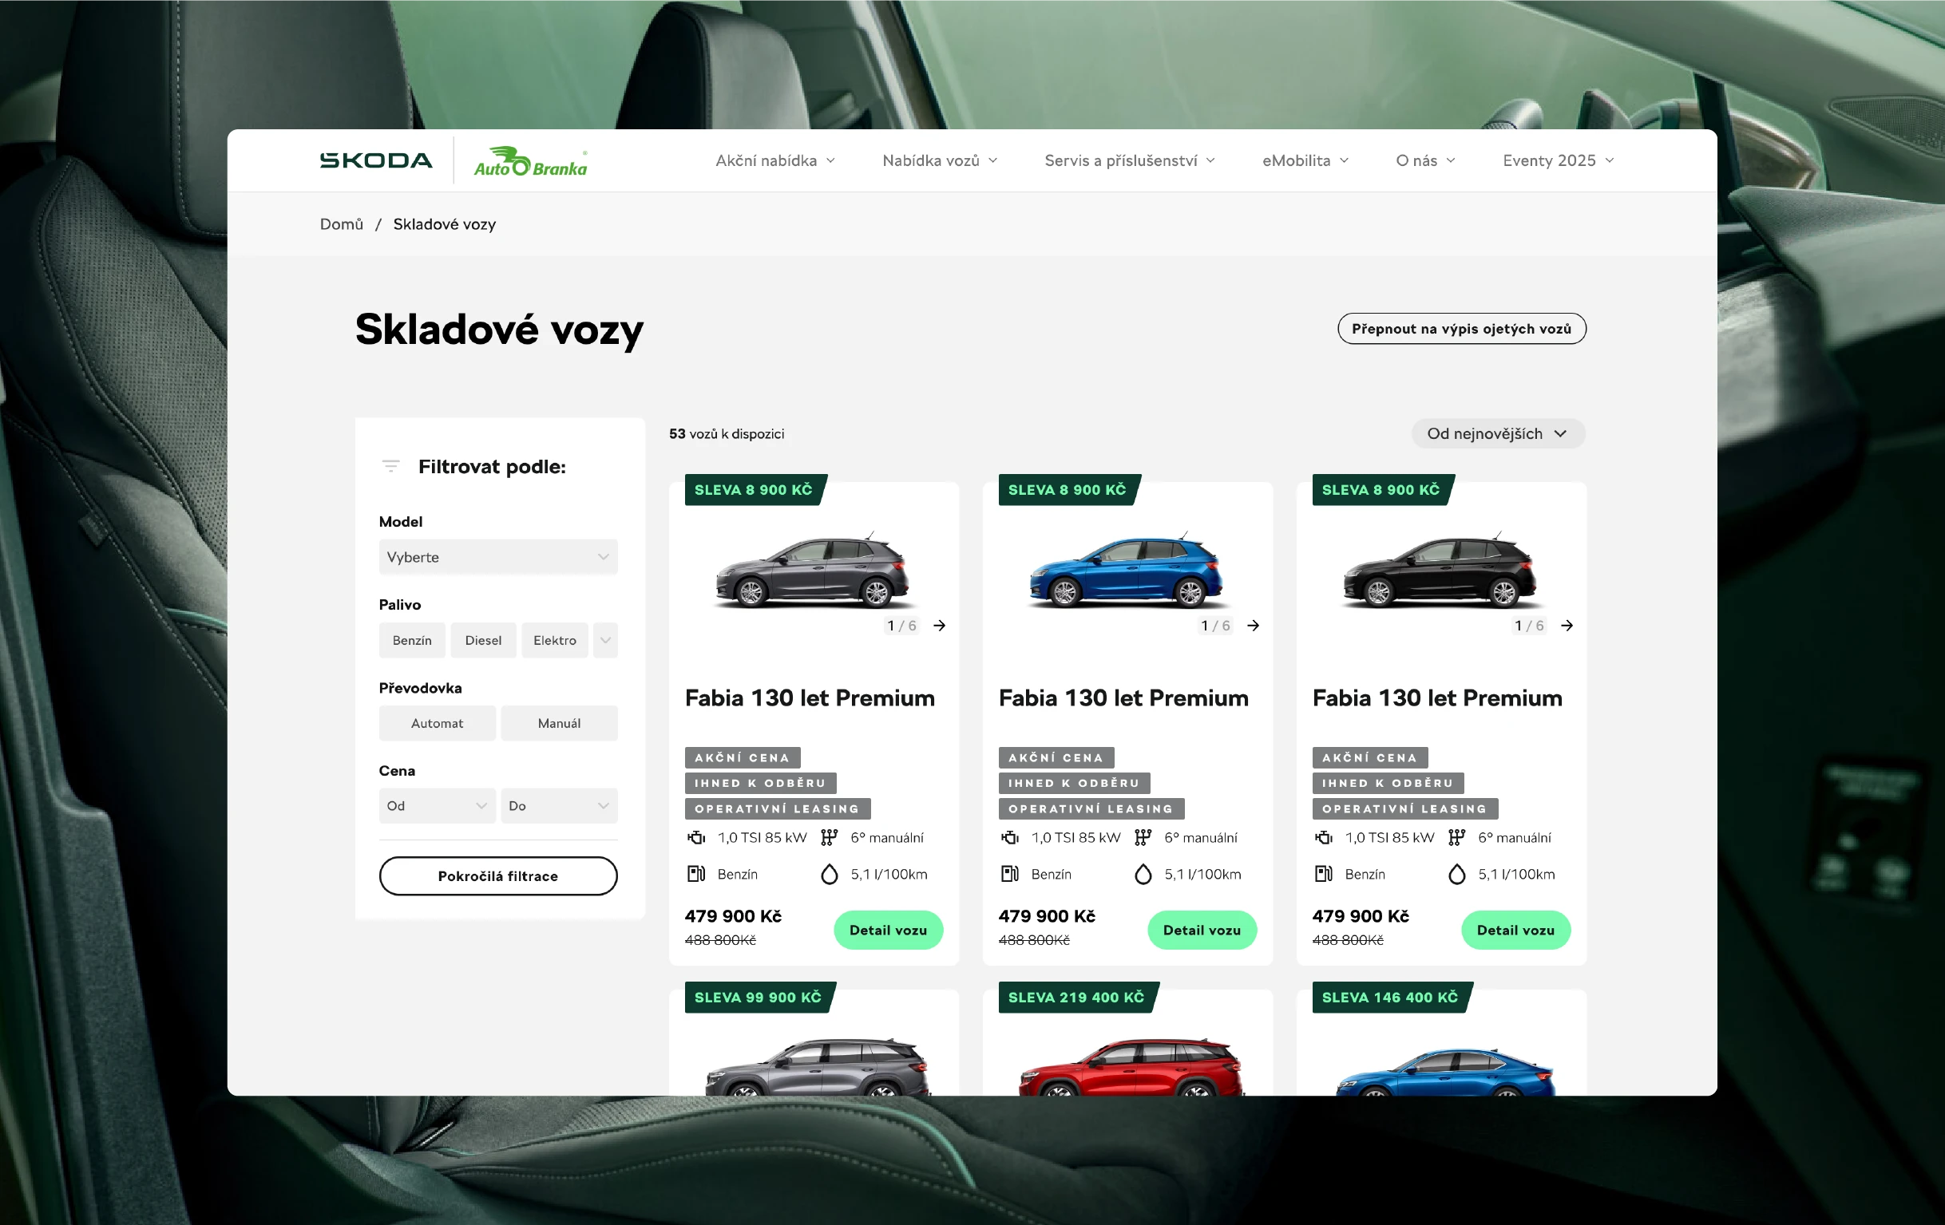Screen dimensions: 1945x1225
Task: Click next-image arrow on blue Fabia card
Action: [1253, 625]
